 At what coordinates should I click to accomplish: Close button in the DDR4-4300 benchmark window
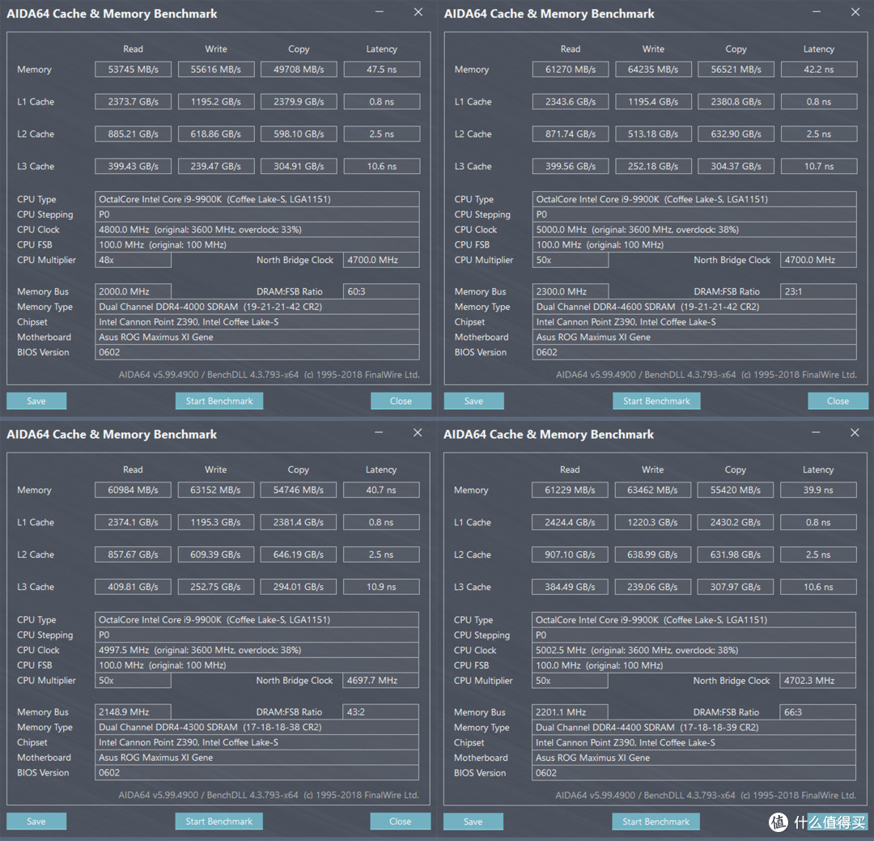click(401, 822)
